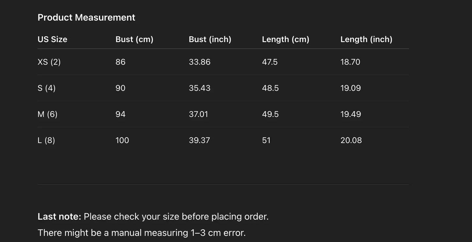
Task: Select the 35.43 bust inch value
Action: [x=200, y=88]
